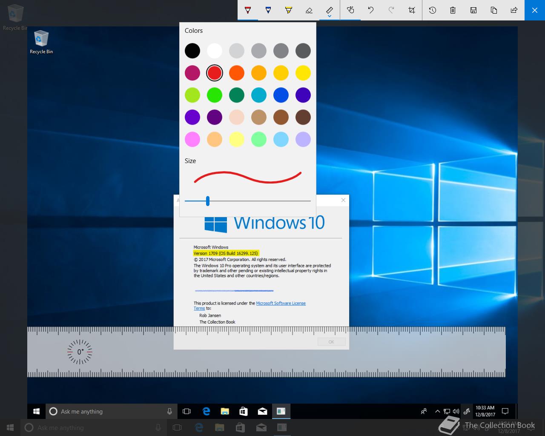Image resolution: width=545 pixels, height=436 pixels.
Task: Click the clock history icon in toolbar
Action: 433,10
